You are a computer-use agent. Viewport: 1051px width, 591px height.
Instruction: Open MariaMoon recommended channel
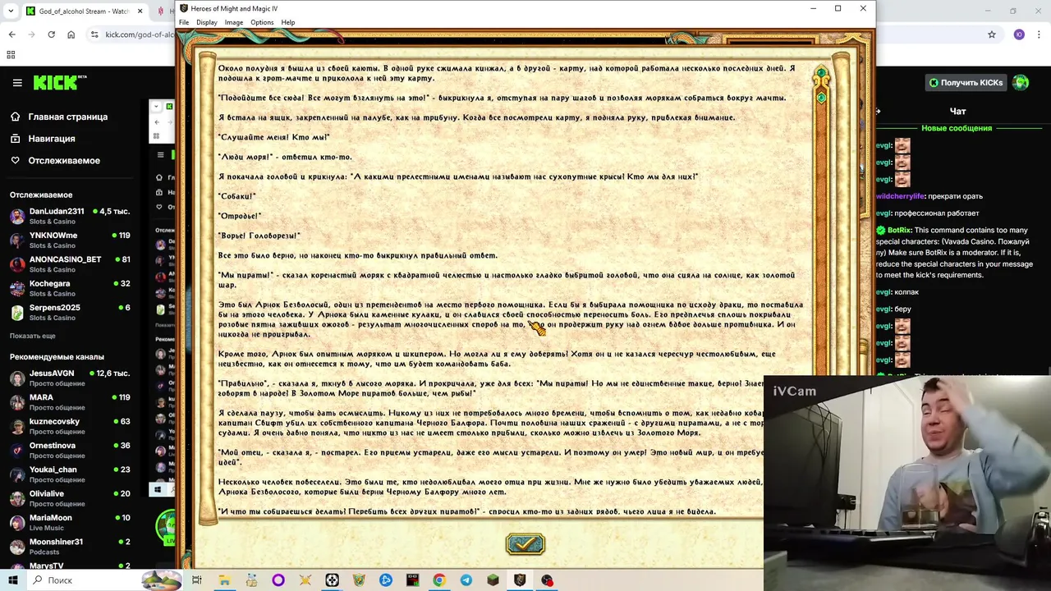point(70,522)
